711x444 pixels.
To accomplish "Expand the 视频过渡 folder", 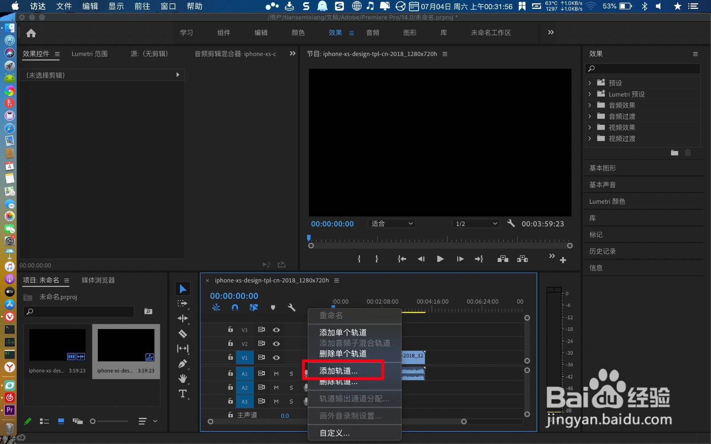I will click(x=590, y=139).
